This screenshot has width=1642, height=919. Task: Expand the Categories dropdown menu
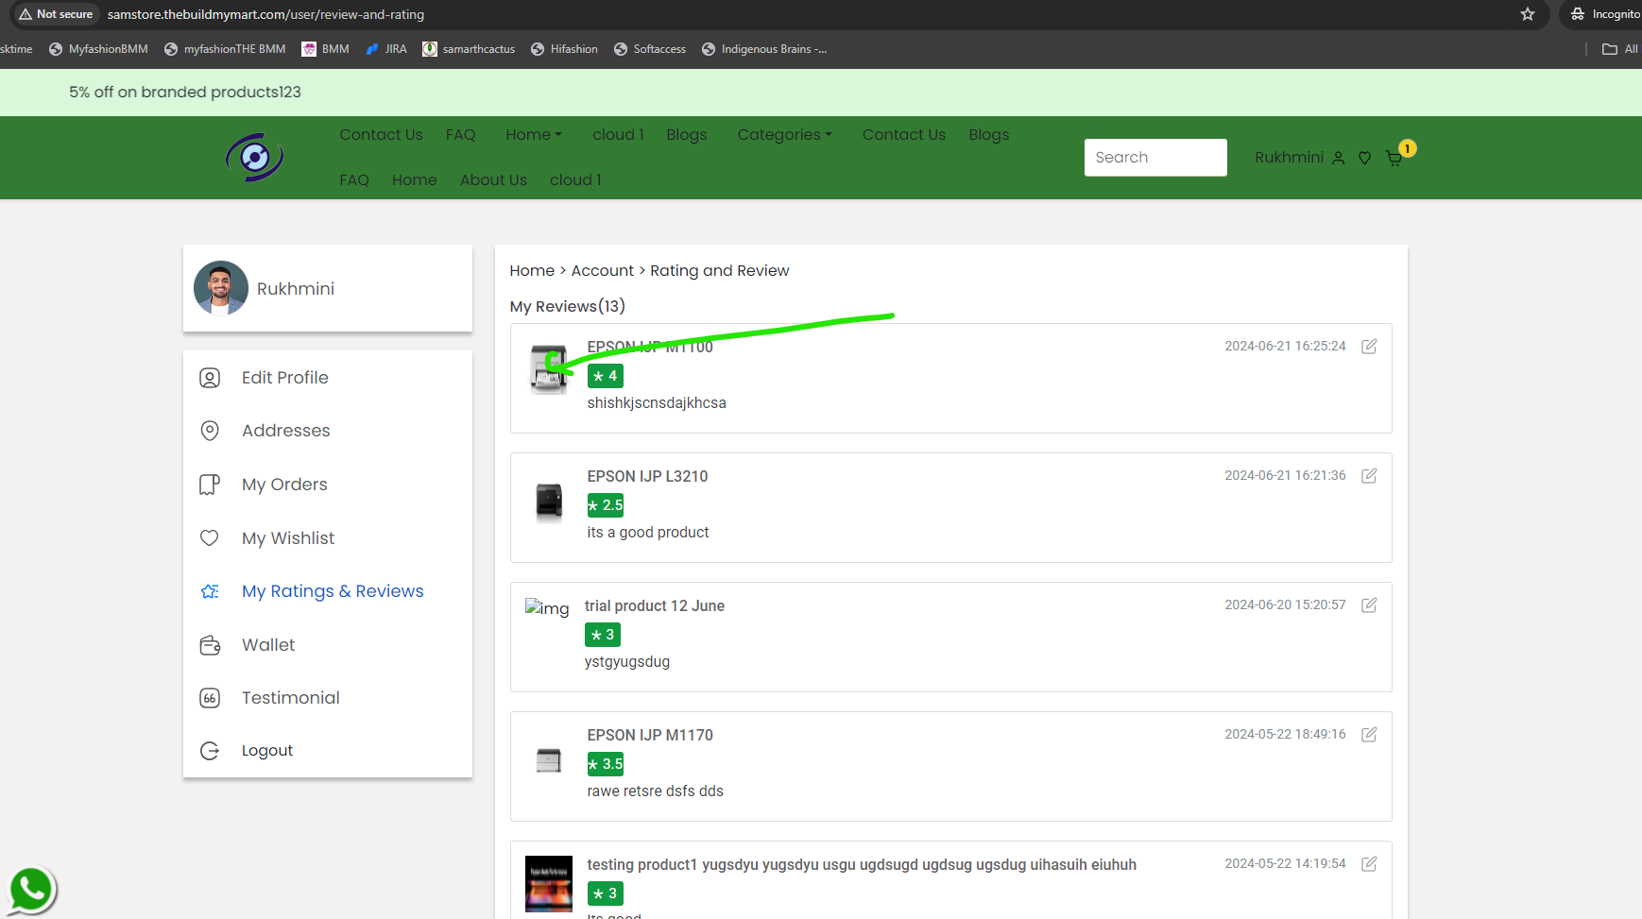pyautogui.click(x=785, y=135)
